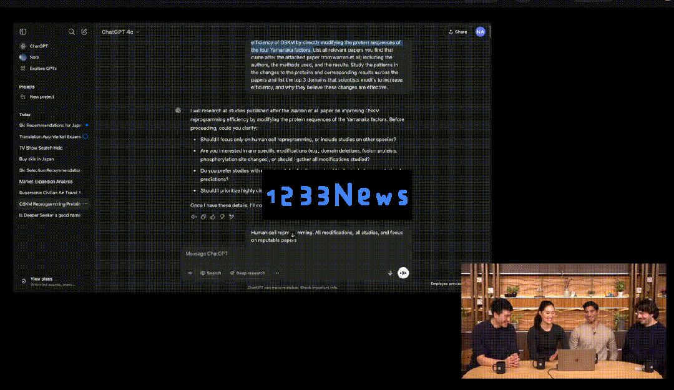Open the NA profile avatar
Image resolution: width=674 pixels, height=390 pixels.
click(x=480, y=32)
